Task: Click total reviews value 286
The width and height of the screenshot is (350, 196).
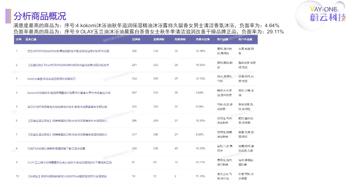Action: pyautogui.click(x=134, y=121)
